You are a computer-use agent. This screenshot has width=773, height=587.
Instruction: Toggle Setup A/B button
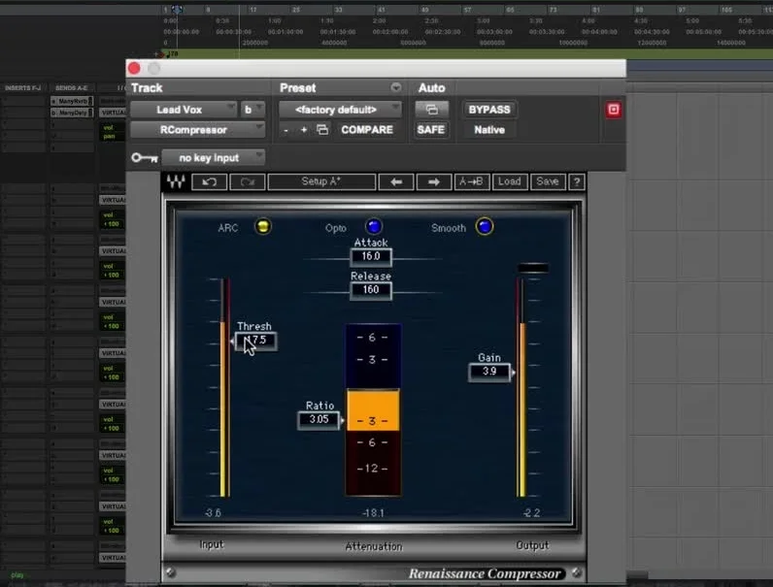(x=321, y=181)
